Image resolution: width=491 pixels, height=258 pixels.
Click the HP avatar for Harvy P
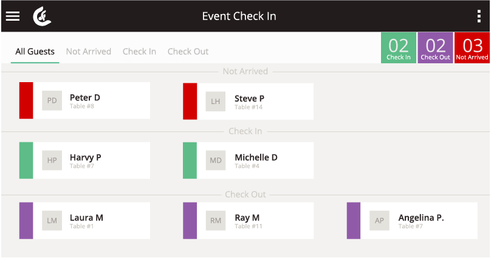click(x=52, y=161)
